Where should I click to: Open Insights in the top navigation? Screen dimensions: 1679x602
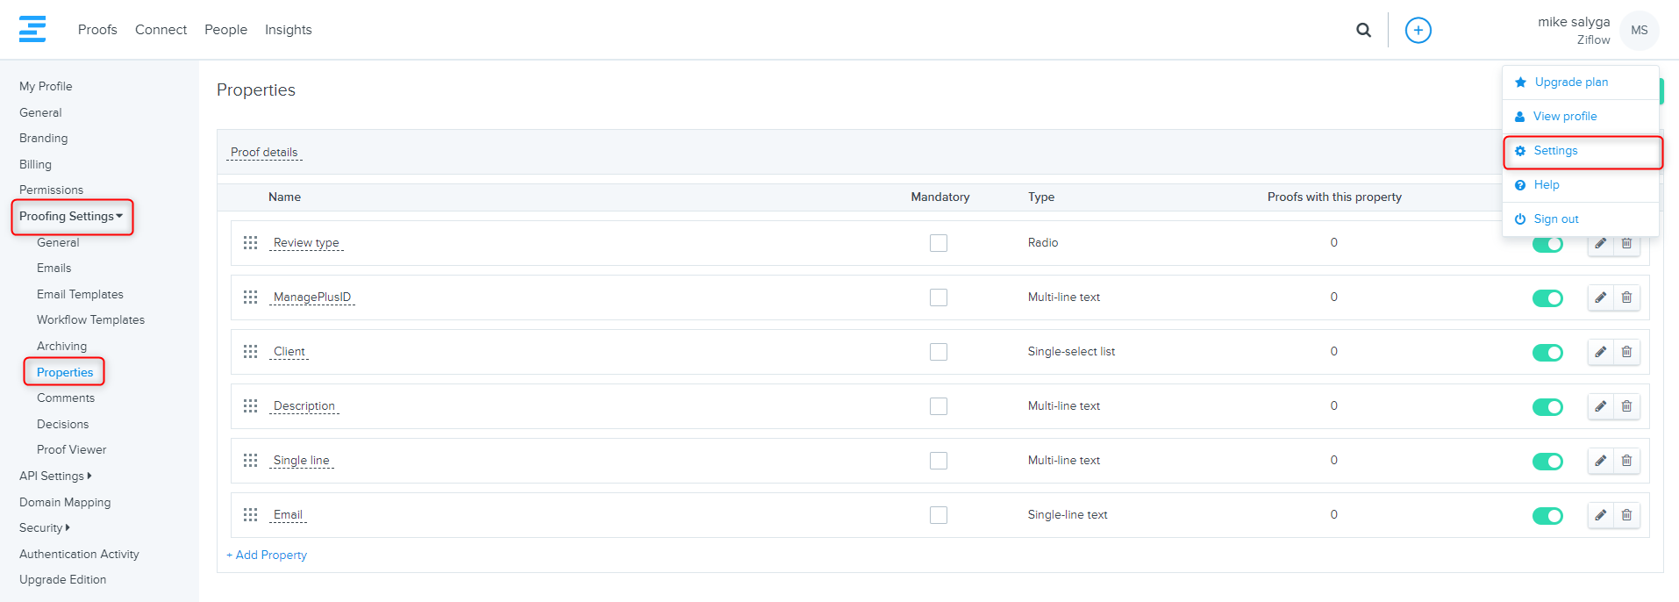288,30
